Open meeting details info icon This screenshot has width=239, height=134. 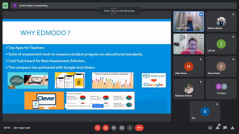210,128
